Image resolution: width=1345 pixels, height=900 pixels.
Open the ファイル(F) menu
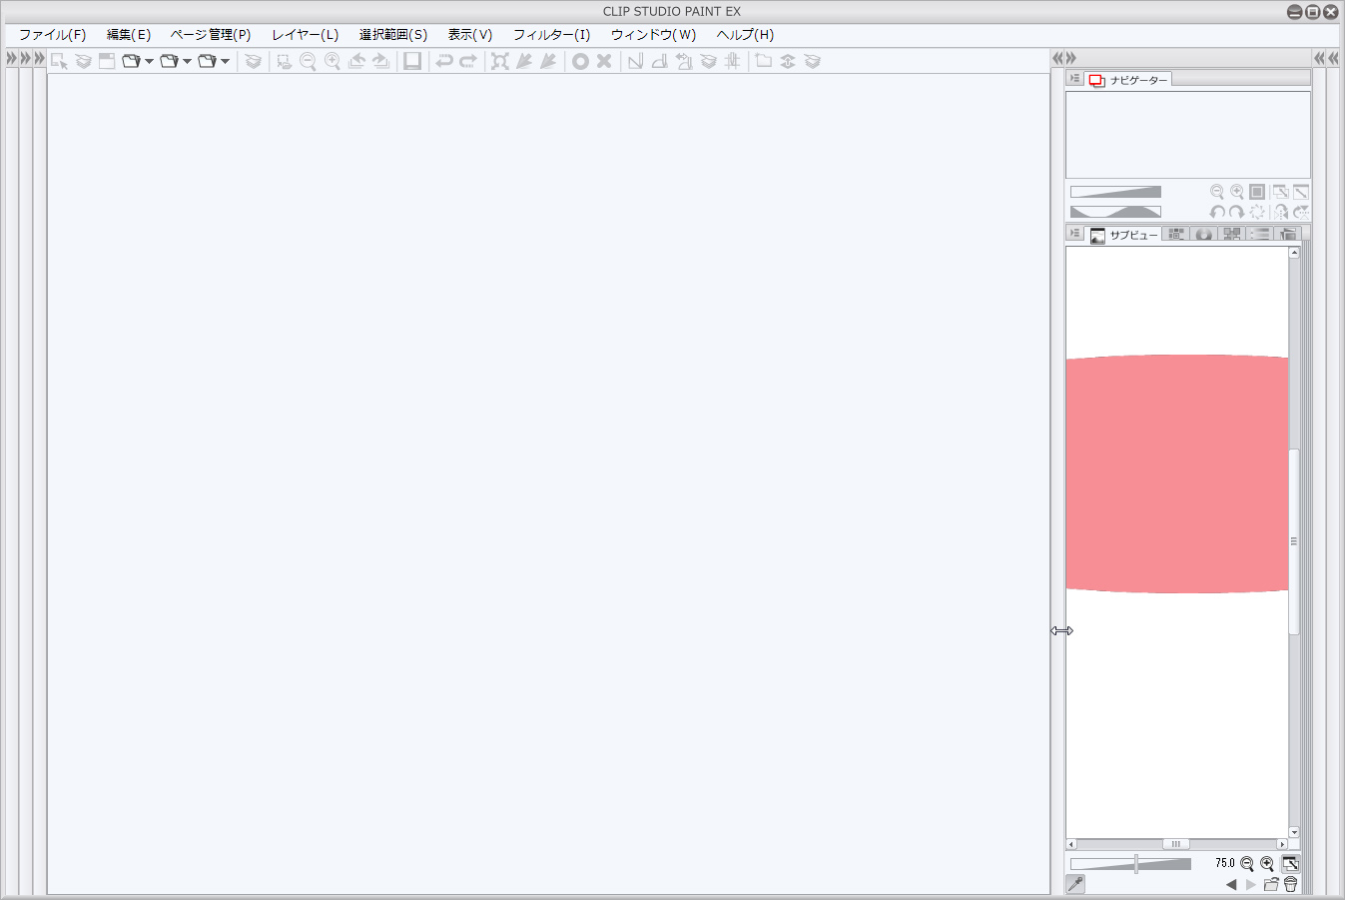pyautogui.click(x=52, y=35)
